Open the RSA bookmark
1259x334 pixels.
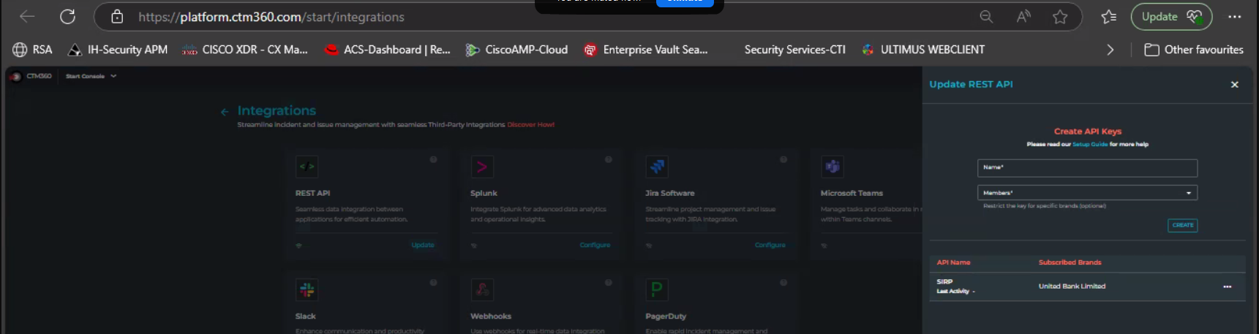point(32,50)
